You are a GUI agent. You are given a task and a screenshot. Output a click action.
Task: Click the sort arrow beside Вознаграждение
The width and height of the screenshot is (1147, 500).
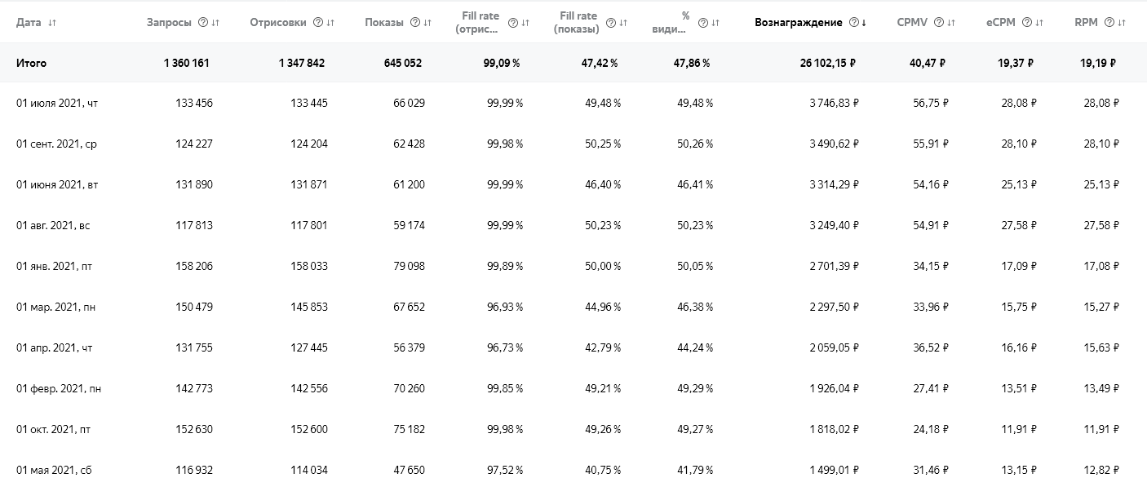[x=864, y=23]
